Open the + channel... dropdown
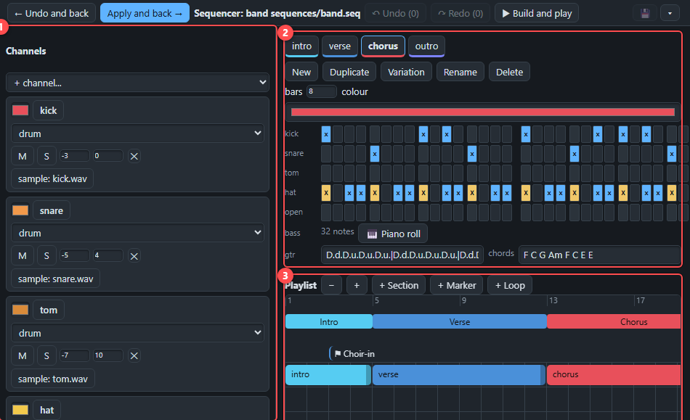The image size is (690, 420). coord(137,83)
